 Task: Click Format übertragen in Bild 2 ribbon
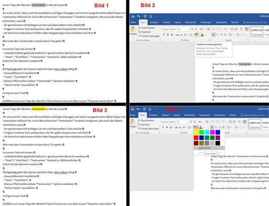tap(149, 36)
